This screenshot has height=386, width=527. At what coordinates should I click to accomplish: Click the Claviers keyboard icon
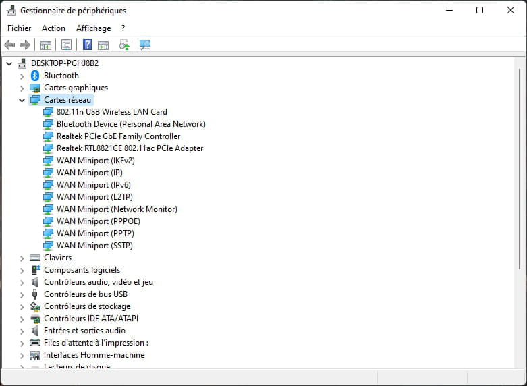pos(35,258)
